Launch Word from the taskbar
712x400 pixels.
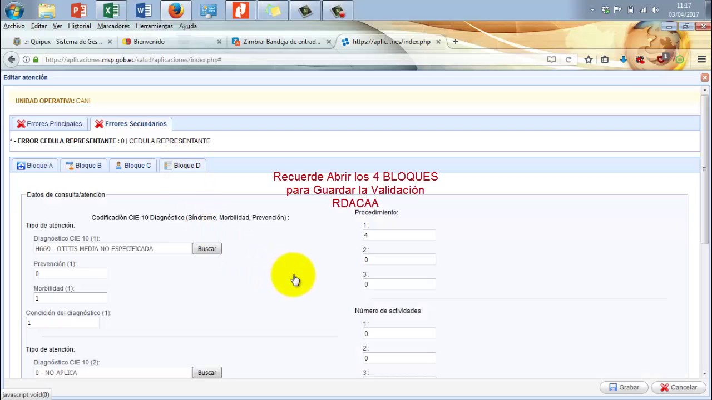click(144, 10)
